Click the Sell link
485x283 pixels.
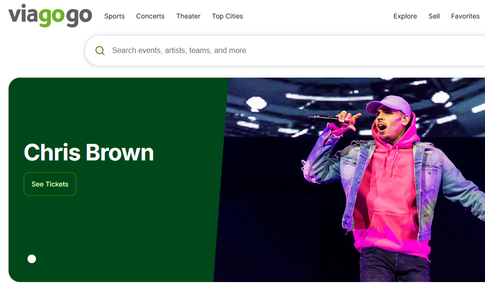(x=434, y=16)
